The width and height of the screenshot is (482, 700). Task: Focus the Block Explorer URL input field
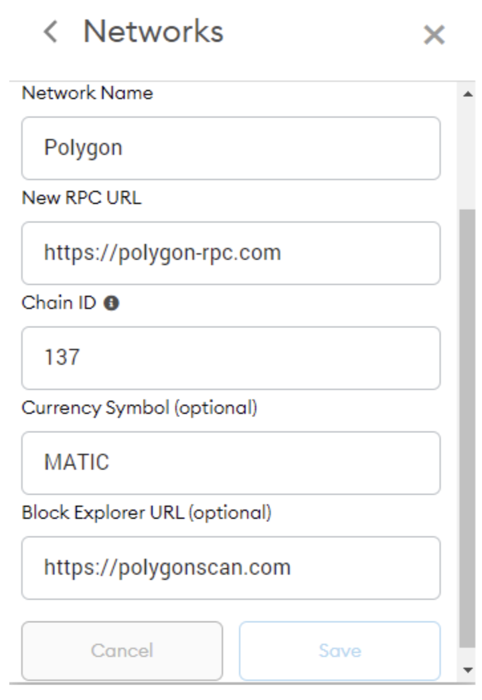[x=230, y=568]
